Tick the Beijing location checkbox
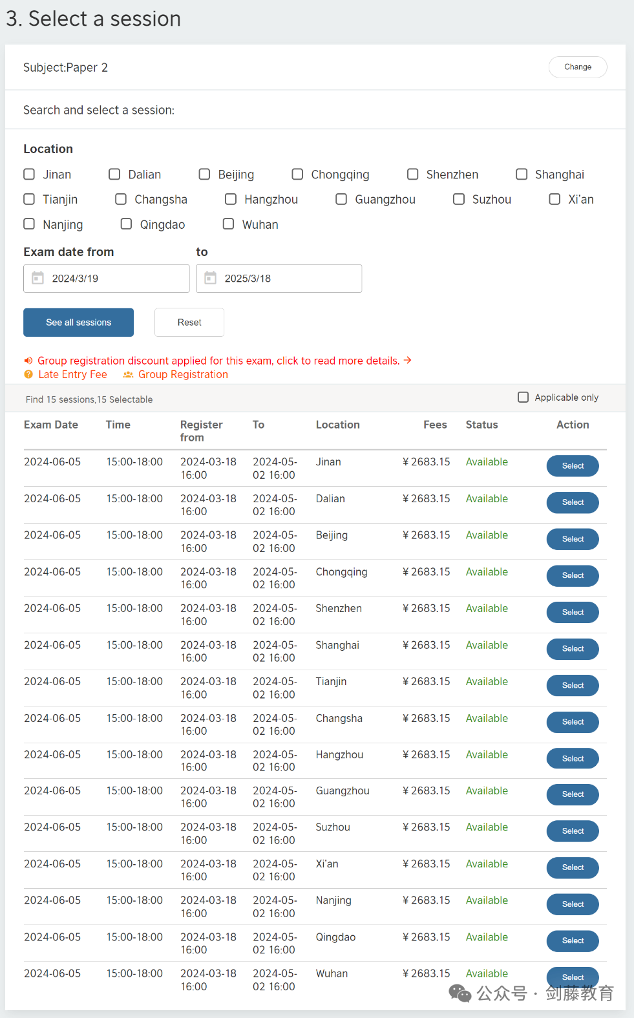The height and width of the screenshot is (1018, 634). click(x=204, y=174)
